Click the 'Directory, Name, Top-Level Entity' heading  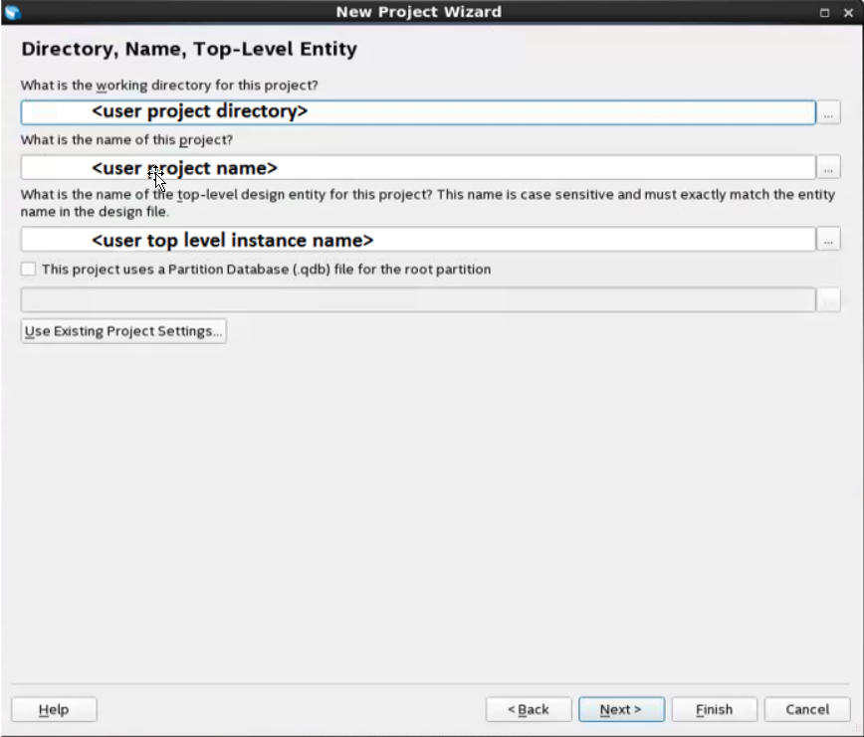(189, 49)
